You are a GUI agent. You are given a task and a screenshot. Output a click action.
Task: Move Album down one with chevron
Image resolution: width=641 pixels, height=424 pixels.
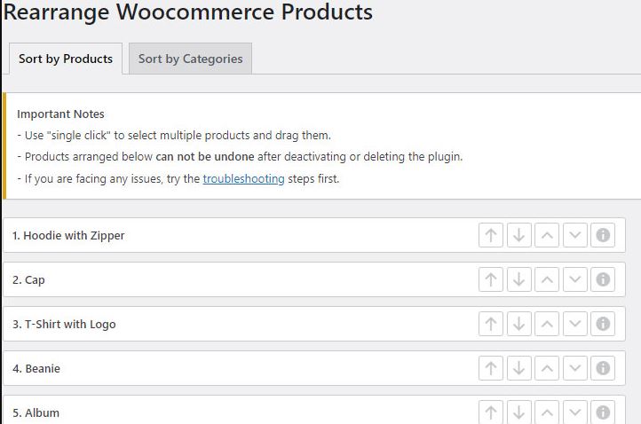click(x=574, y=412)
